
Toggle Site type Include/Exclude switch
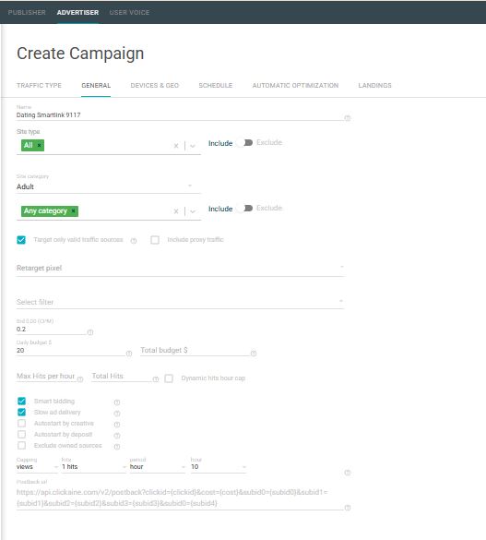pos(245,142)
